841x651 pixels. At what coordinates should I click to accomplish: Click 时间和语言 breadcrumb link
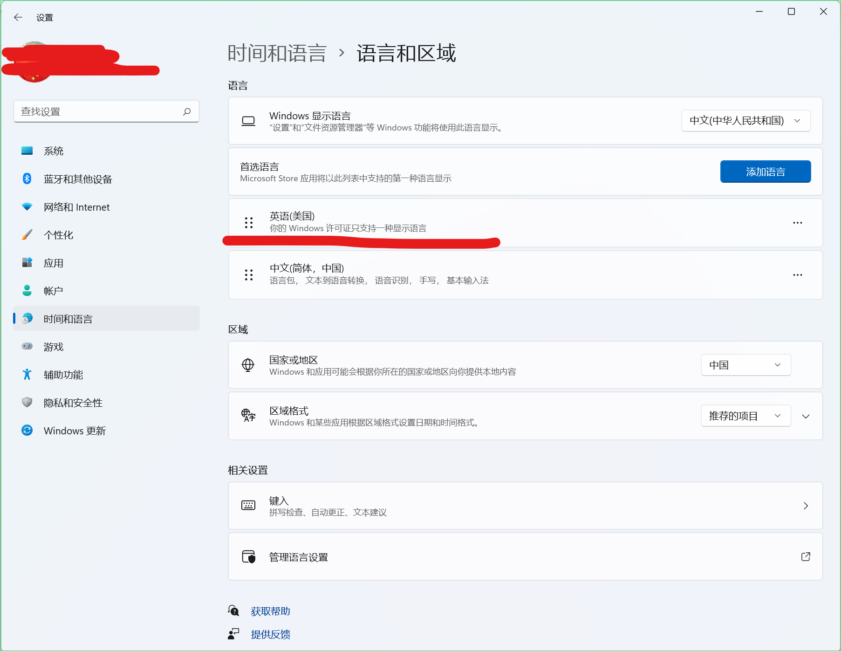click(277, 53)
